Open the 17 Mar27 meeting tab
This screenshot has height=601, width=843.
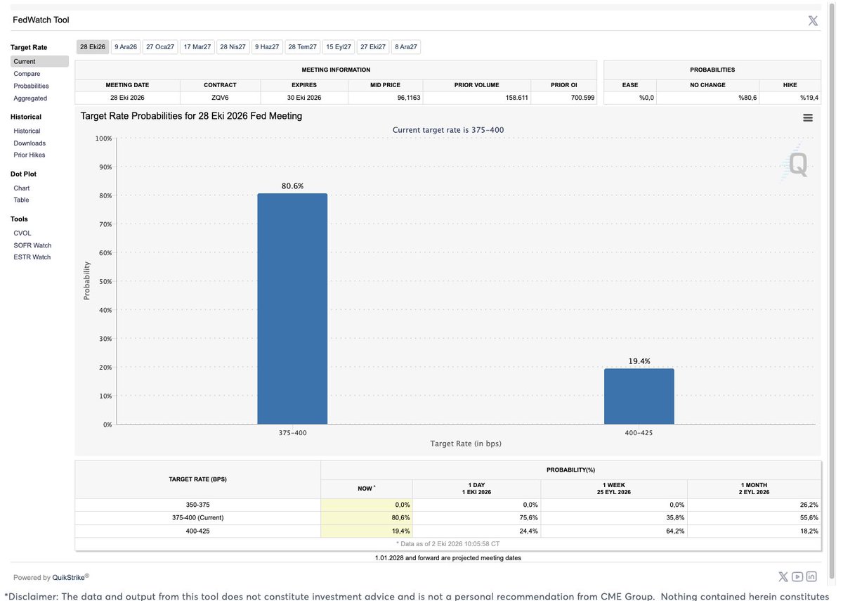[197, 47]
